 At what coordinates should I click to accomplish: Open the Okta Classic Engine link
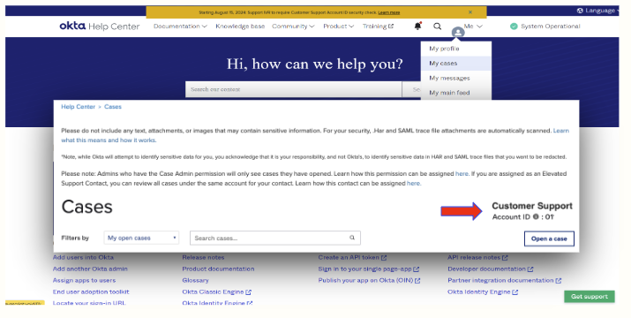[216, 291]
